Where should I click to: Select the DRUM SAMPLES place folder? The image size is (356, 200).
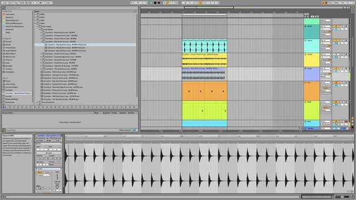[12, 99]
